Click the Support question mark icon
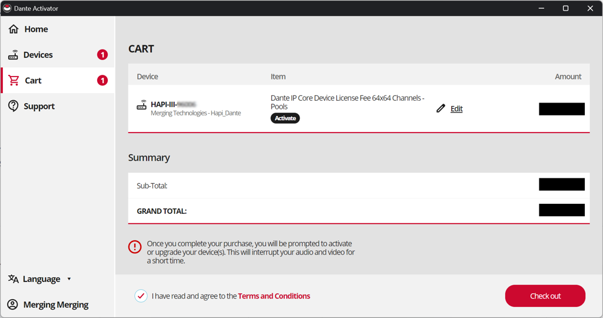The width and height of the screenshot is (603, 318). click(x=13, y=106)
